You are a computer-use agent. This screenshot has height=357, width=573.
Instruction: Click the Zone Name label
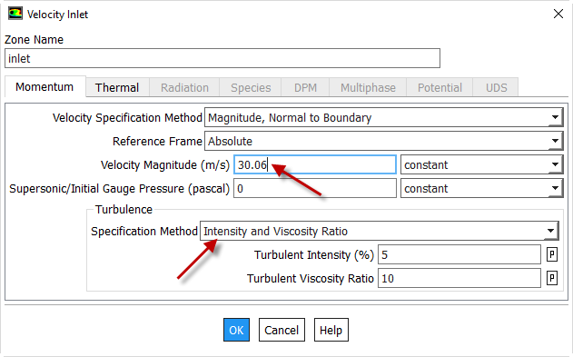[x=34, y=39]
